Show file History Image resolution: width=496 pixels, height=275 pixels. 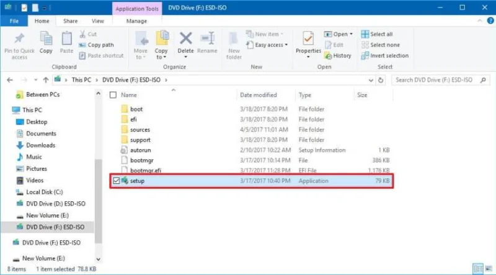pos(338,56)
